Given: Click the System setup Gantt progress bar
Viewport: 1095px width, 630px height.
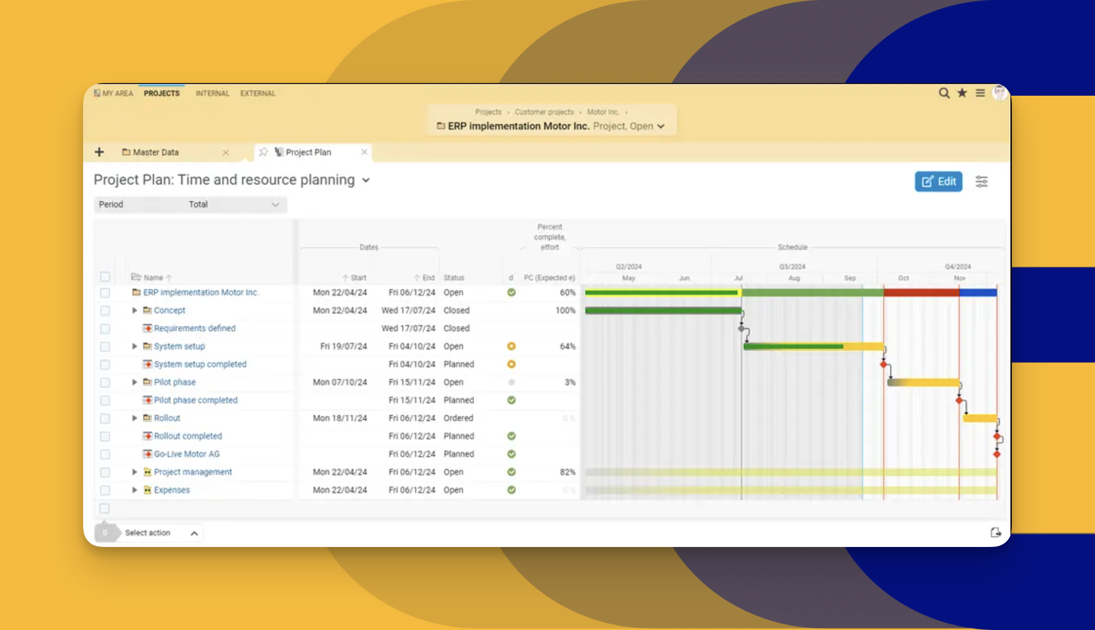Looking at the screenshot, I should point(813,347).
